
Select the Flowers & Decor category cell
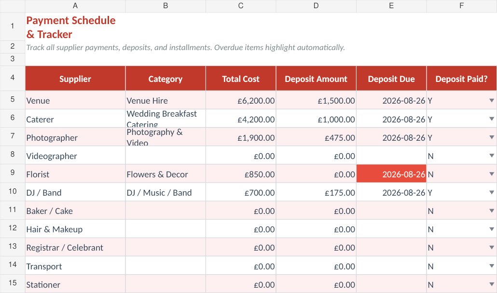tap(166, 173)
